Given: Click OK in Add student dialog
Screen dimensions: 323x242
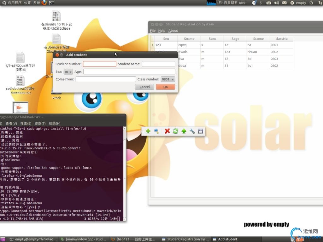Looking at the screenshot, I should [x=165, y=87].
